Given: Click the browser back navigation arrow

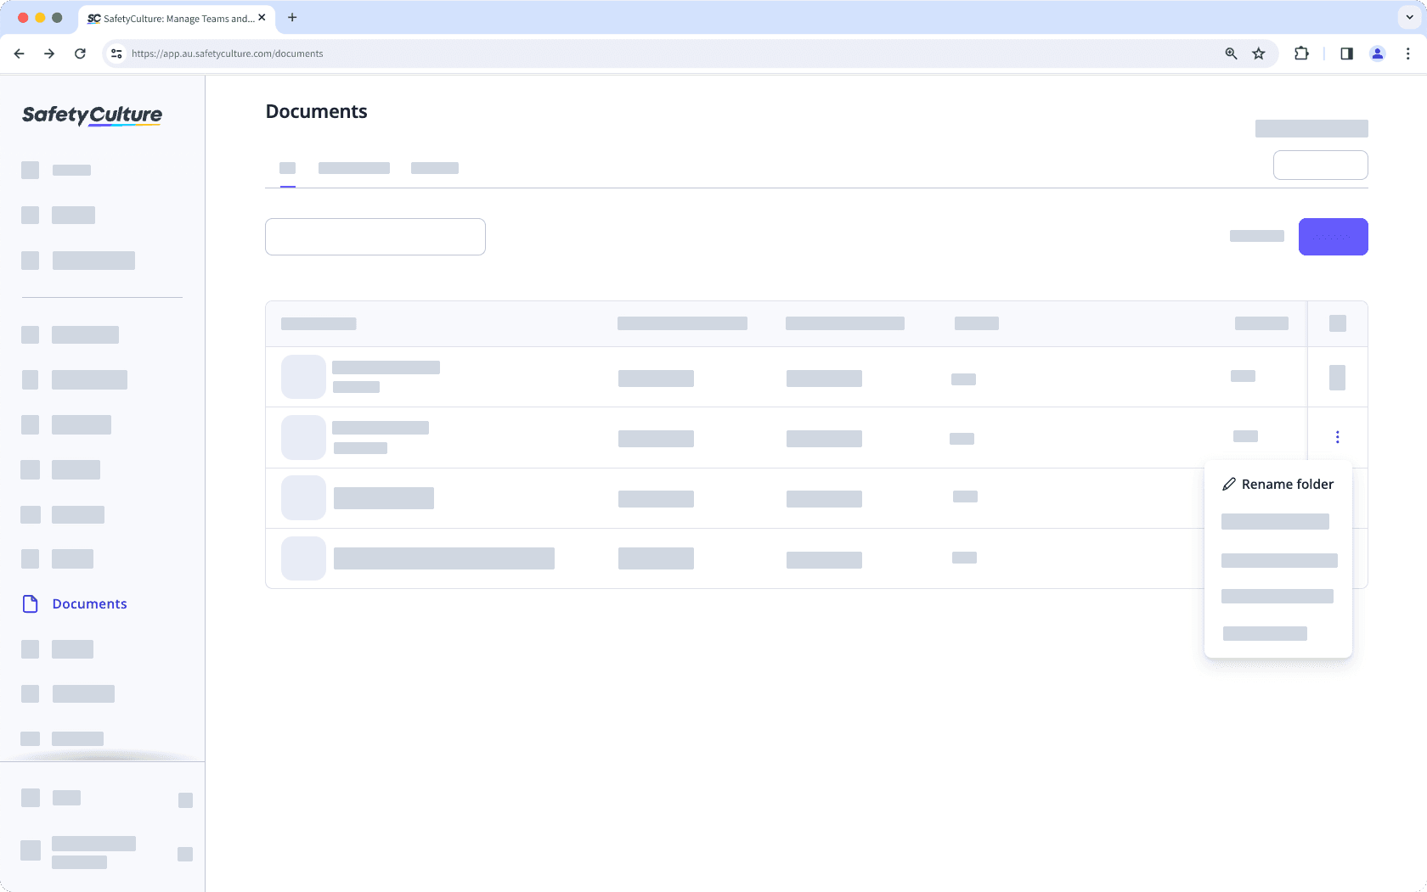Looking at the screenshot, I should [x=19, y=53].
